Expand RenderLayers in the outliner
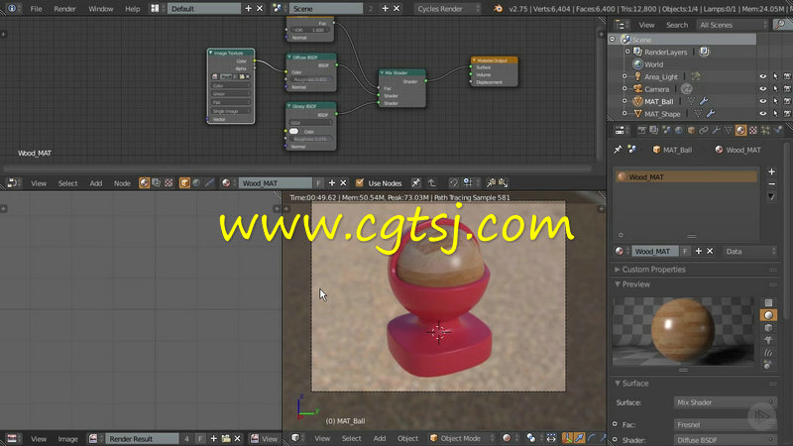Image resolution: width=793 pixels, height=446 pixels. pos(627,52)
